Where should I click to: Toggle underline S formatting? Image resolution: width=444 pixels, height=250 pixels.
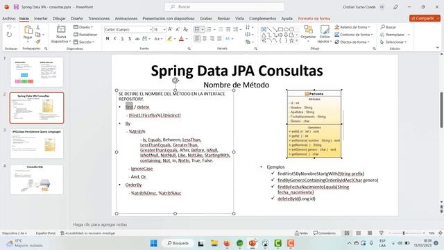[122, 39]
